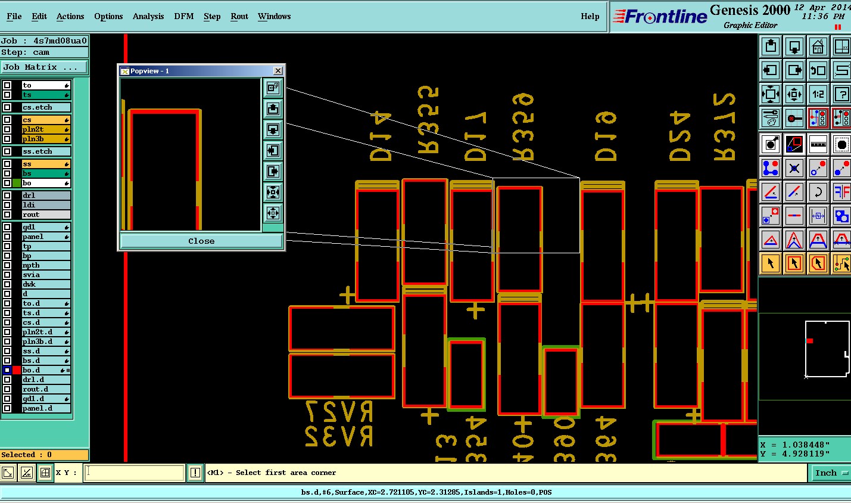
Task: Check the box for layer rout.d
Action: 7,389
